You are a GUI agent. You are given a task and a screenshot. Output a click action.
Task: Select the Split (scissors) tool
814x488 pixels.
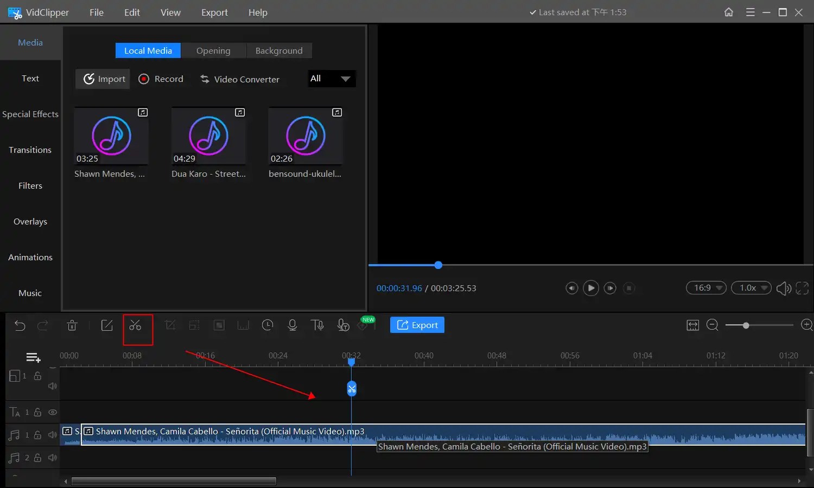tap(138, 325)
